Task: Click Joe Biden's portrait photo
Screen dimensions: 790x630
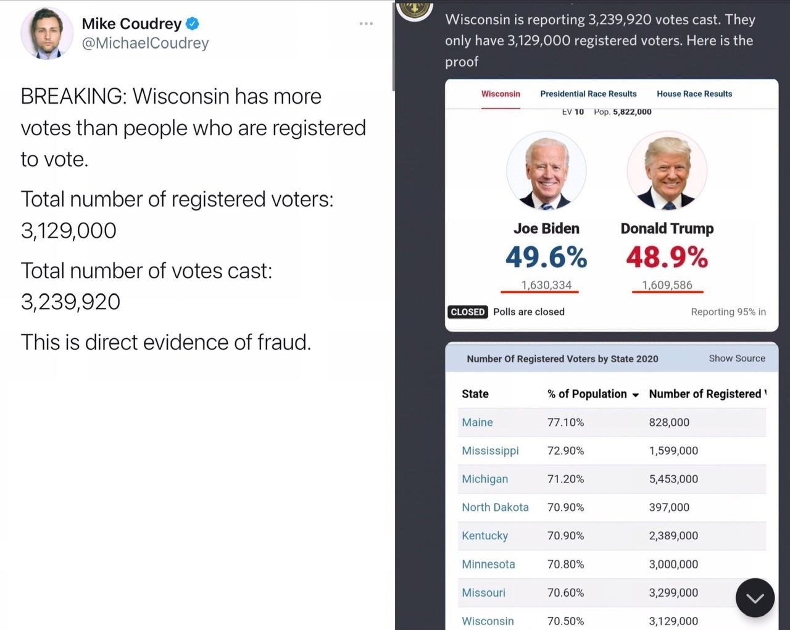Action: (x=546, y=171)
